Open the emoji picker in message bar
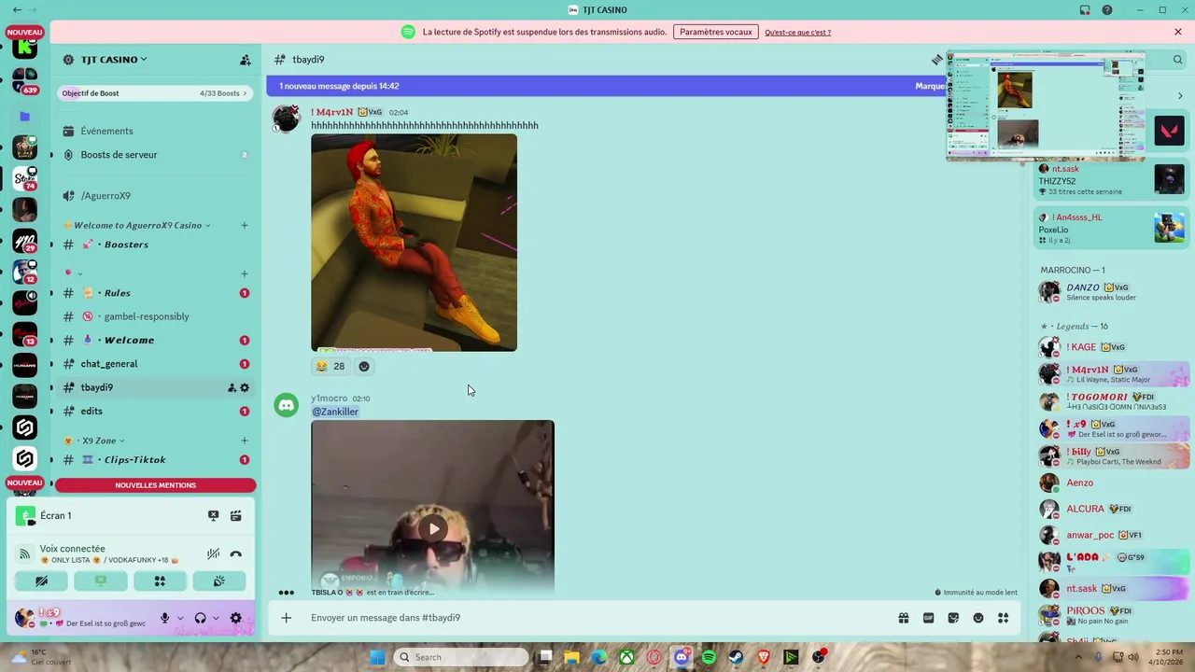Screen dimensions: 1195x672 coord(978,618)
